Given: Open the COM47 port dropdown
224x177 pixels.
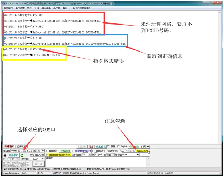Looking at the screenshot, I should pos(43,151).
